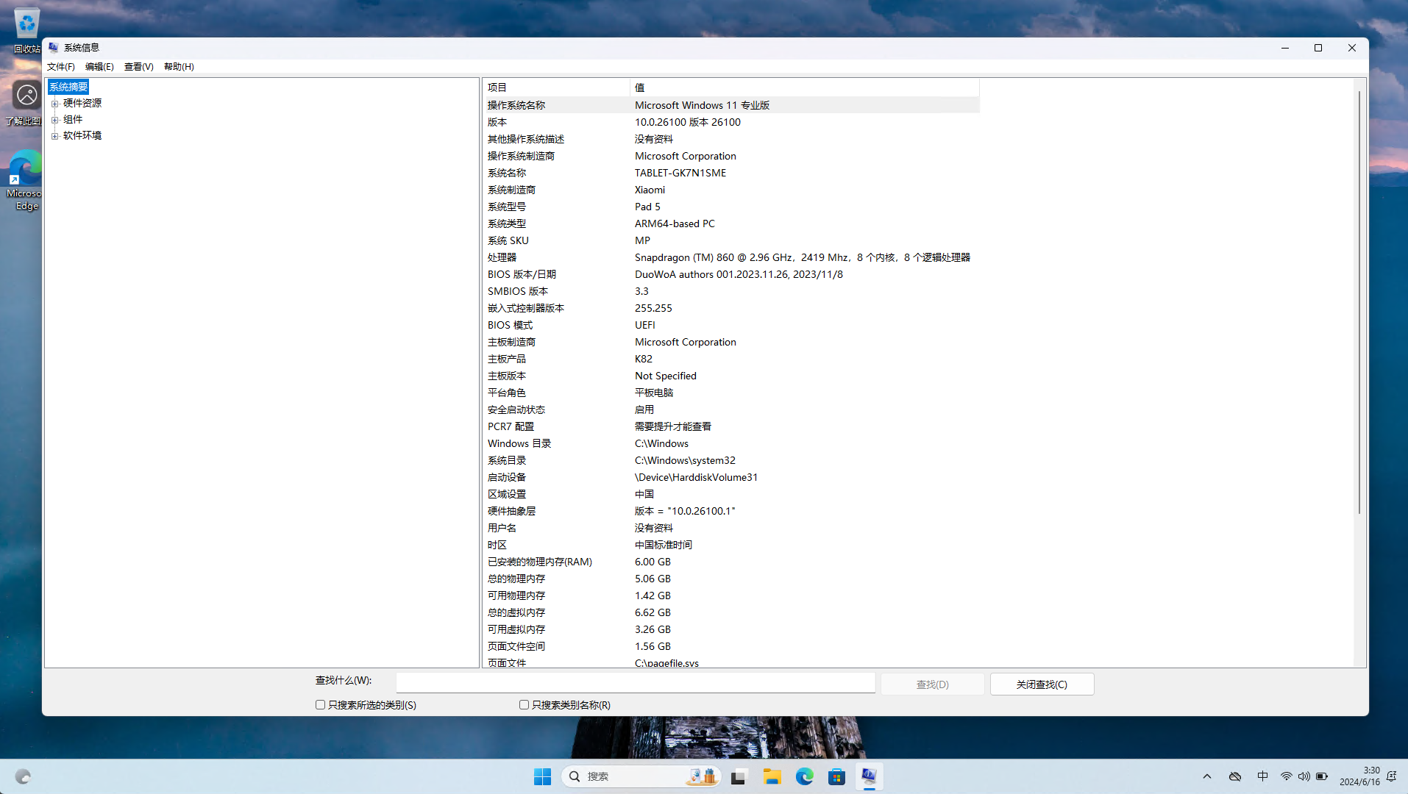Expand the 硬件资源 tree node
This screenshot has height=794, width=1408.
(x=54, y=104)
